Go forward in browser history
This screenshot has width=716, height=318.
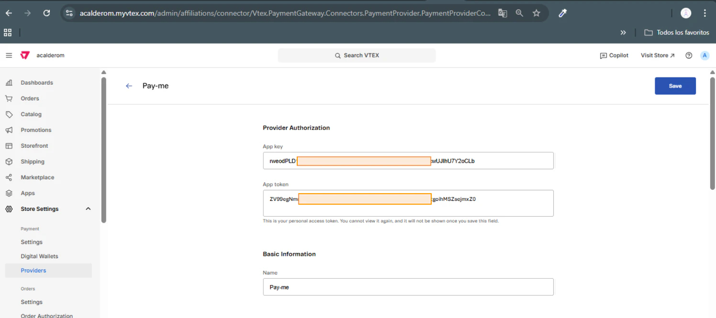[x=28, y=13]
